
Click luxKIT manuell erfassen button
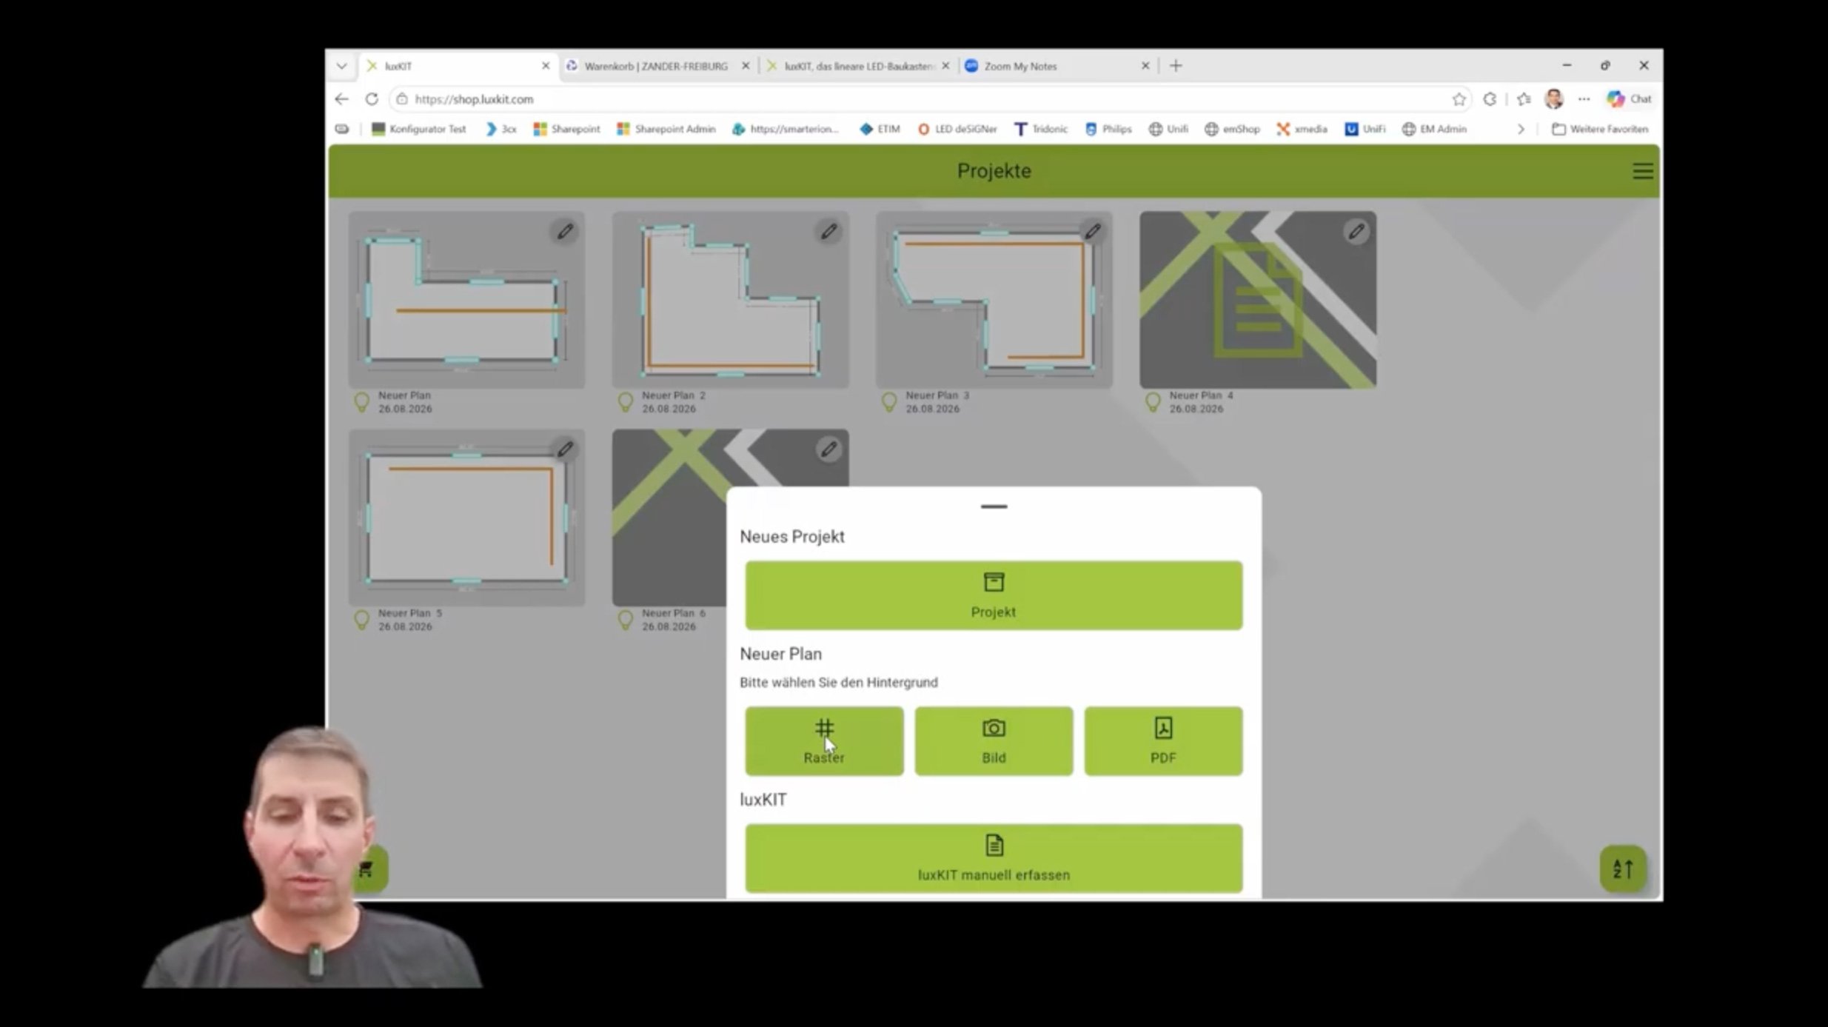[x=994, y=858]
